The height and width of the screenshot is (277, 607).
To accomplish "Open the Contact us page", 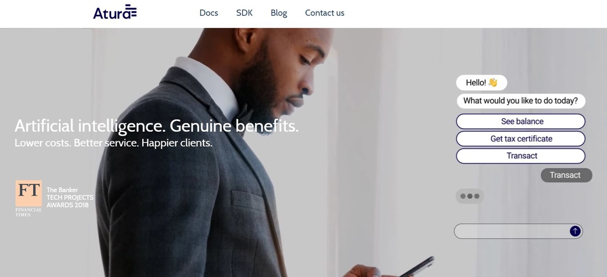I will click(x=324, y=13).
